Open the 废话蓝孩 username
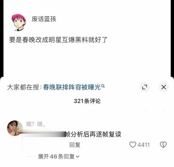The image size is (174, 167). 44,19
